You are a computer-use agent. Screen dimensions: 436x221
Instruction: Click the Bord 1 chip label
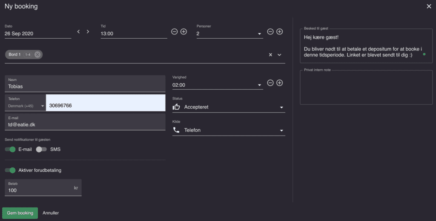[14, 55]
